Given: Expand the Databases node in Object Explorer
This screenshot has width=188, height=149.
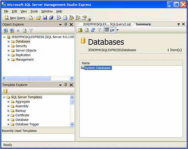Looking at the screenshot, I should (x=9, y=41).
